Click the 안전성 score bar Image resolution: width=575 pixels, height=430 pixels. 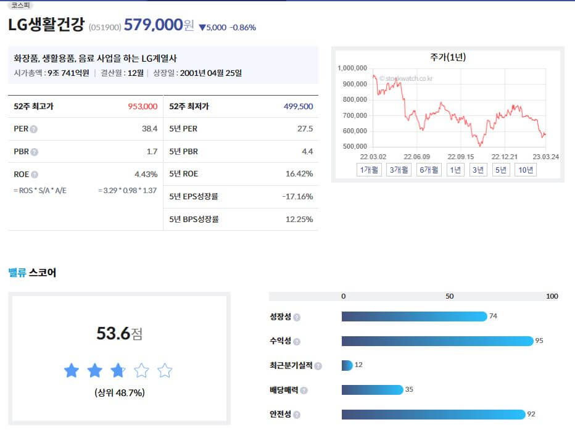click(434, 414)
